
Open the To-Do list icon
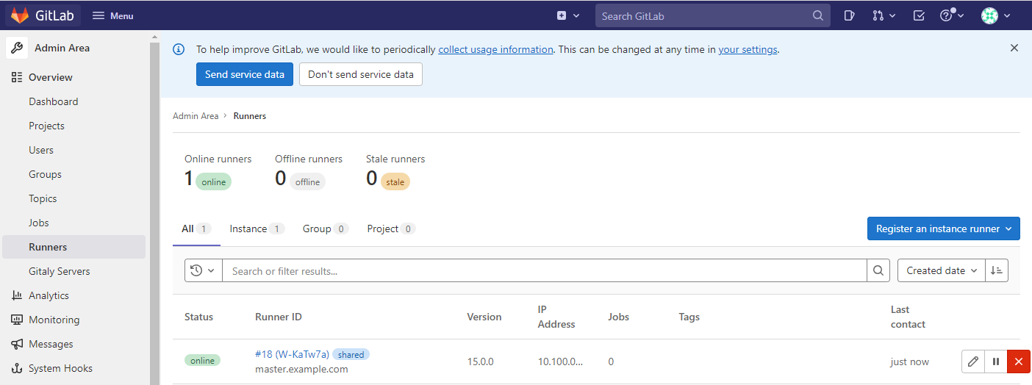pyautogui.click(x=919, y=15)
